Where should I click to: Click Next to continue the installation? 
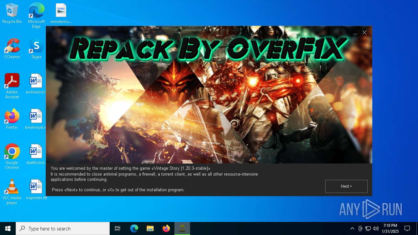point(346,186)
